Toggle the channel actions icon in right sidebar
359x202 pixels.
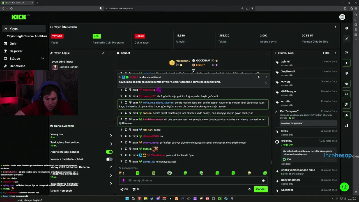(x=347, y=105)
